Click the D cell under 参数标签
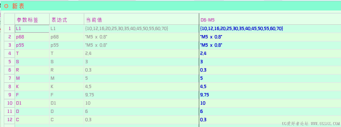The image size is (341, 127). [32, 112]
